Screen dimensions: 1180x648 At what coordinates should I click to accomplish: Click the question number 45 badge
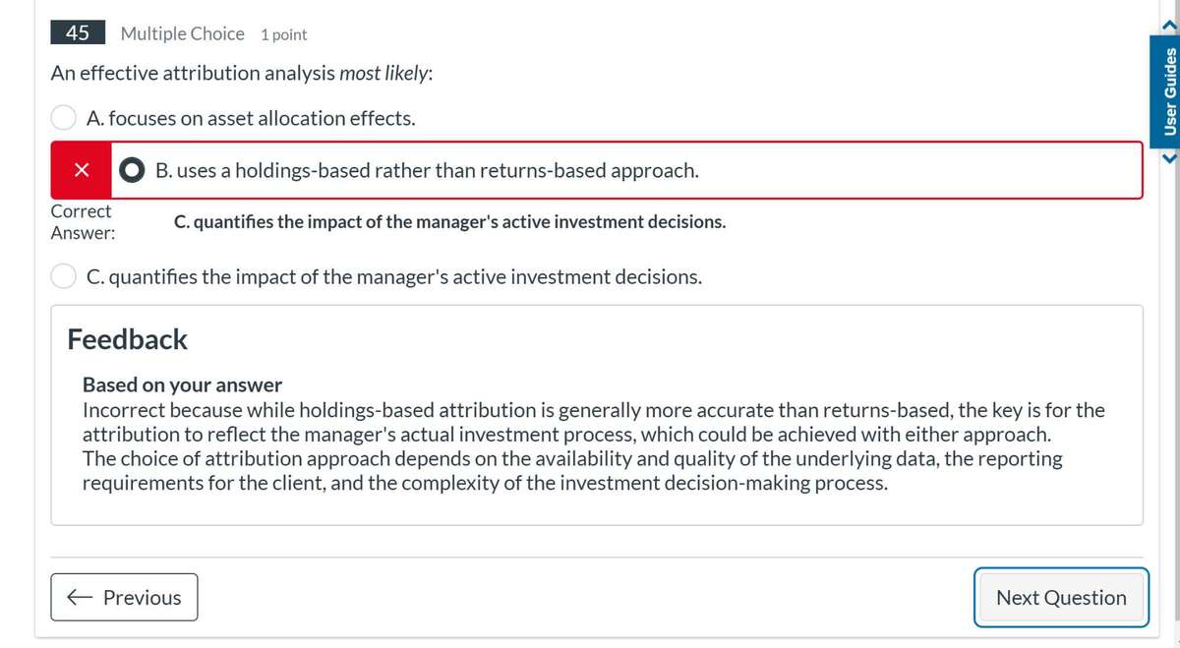(78, 33)
